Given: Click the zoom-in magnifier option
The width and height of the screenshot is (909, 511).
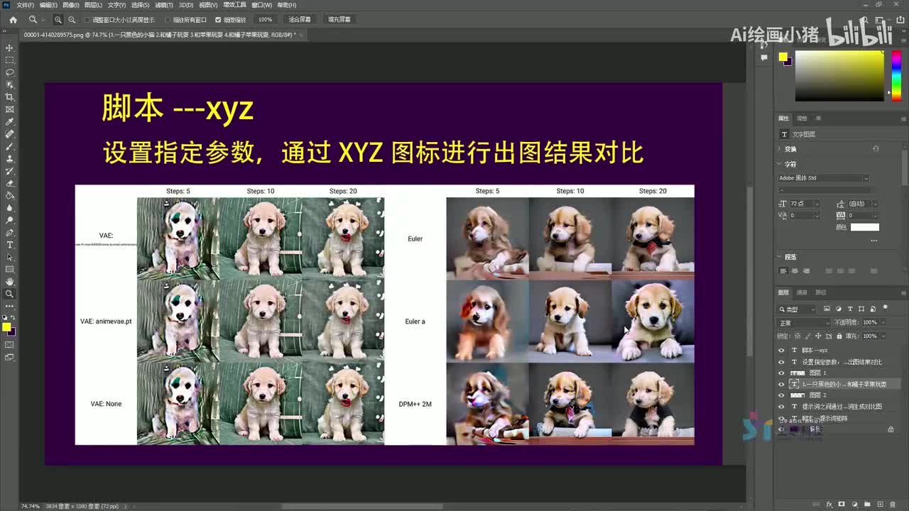Looking at the screenshot, I should point(58,20).
